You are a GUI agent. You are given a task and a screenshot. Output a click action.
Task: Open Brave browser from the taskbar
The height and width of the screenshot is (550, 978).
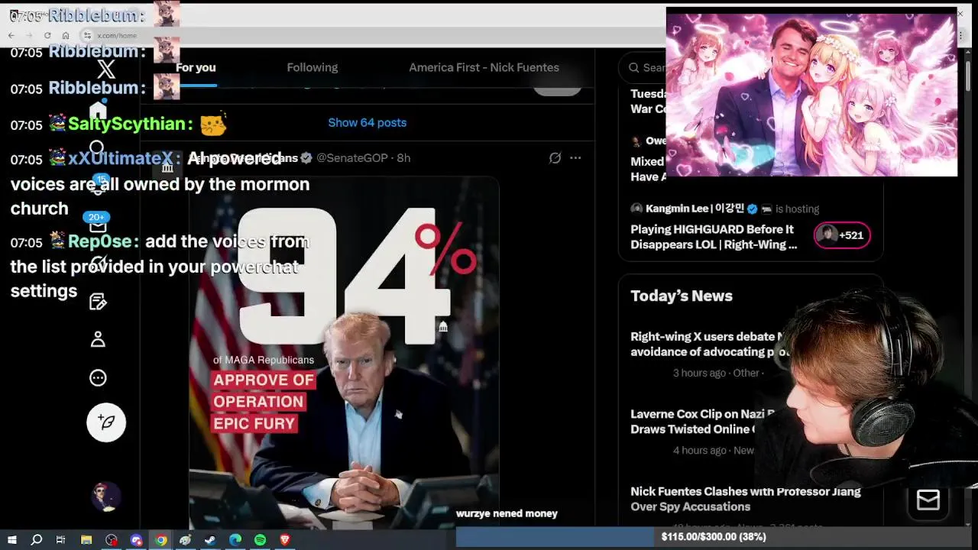click(x=285, y=540)
